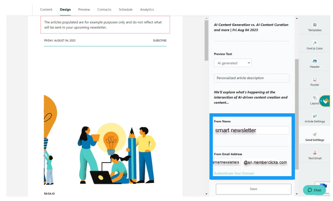The width and height of the screenshot is (333, 201).
Task: Open the Contacts tab
Action: 104,9
